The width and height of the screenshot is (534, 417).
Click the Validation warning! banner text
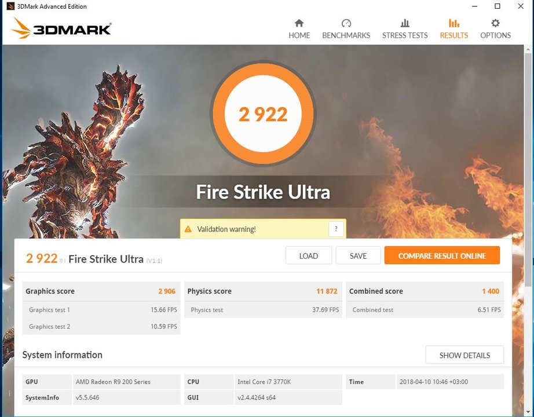226,229
